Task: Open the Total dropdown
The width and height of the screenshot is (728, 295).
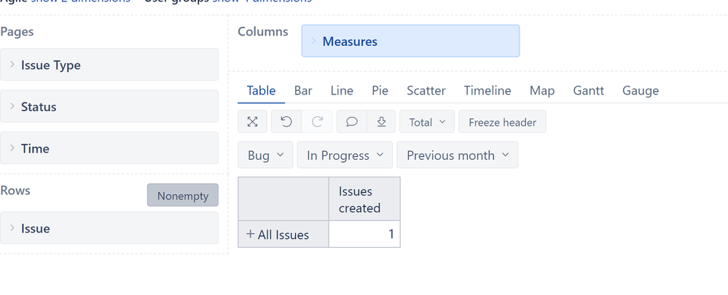Action: [427, 122]
